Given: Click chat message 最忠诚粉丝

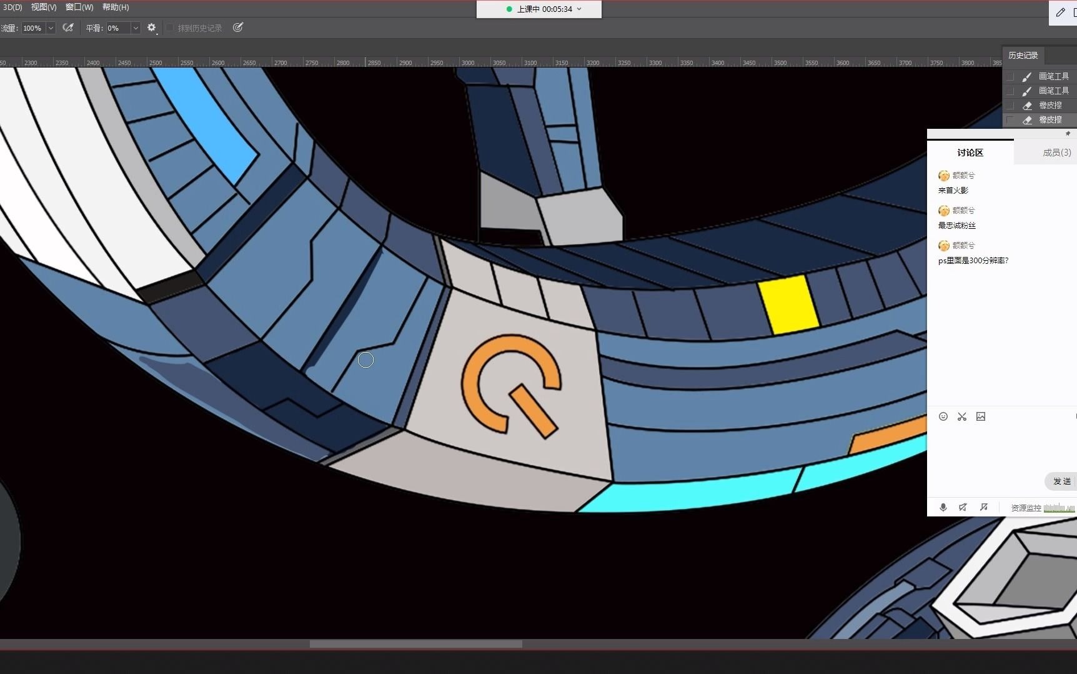Looking at the screenshot, I should click(x=957, y=226).
